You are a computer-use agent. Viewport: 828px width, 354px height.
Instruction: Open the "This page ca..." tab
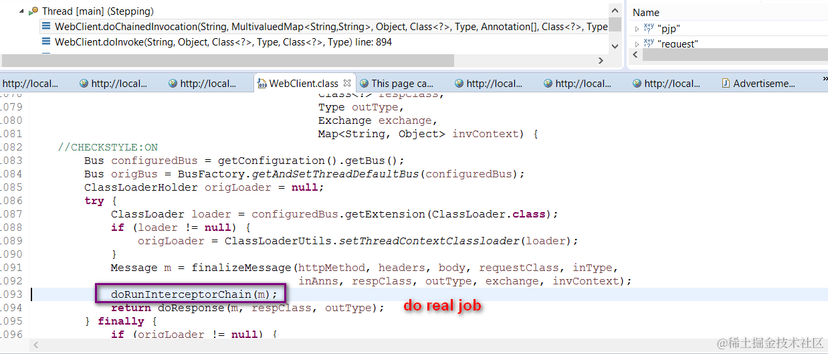[403, 84]
